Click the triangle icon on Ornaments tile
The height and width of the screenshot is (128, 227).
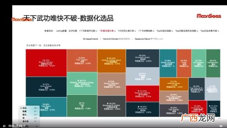click(139, 107)
